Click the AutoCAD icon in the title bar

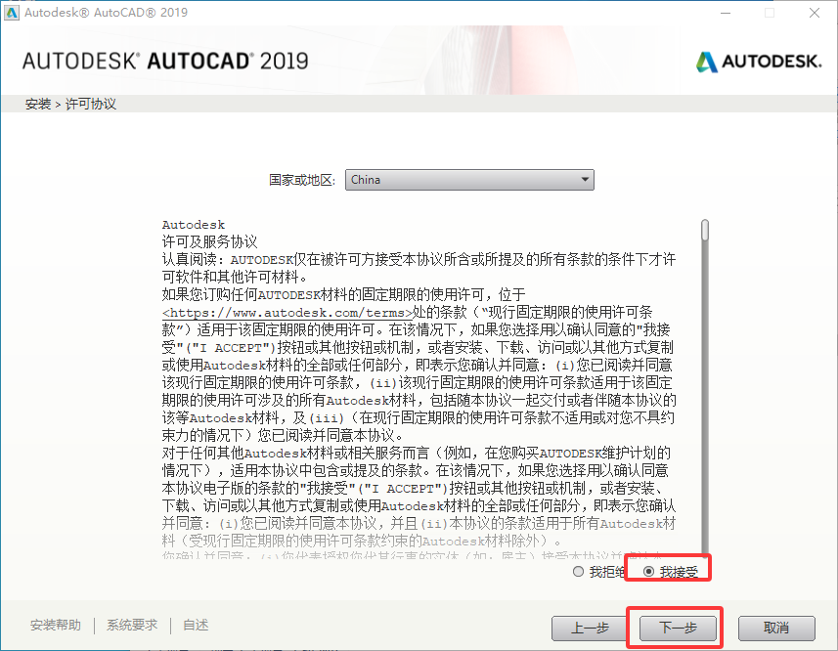coord(12,13)
